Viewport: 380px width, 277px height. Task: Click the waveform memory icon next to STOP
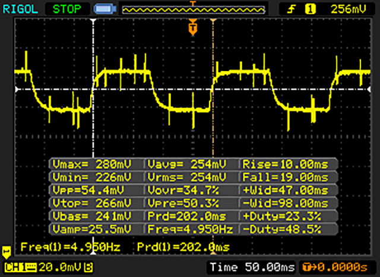pos(105,9)
